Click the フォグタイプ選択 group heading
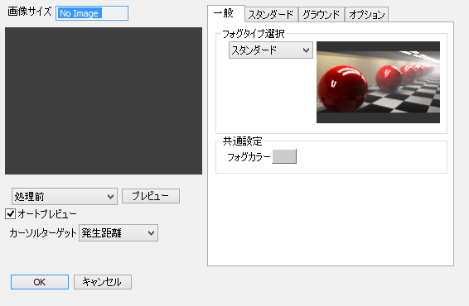Screen dimensions: 469x306 254,34
